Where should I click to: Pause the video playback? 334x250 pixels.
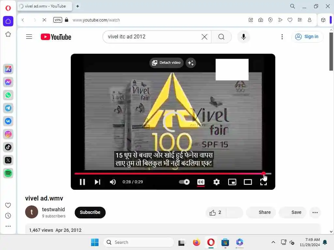pos(83,182)
